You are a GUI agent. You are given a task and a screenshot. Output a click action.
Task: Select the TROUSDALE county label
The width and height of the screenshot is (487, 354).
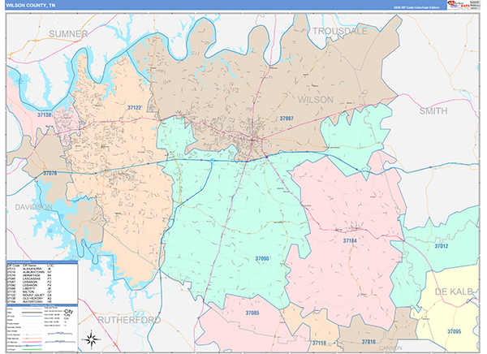(x=340, y=31)
